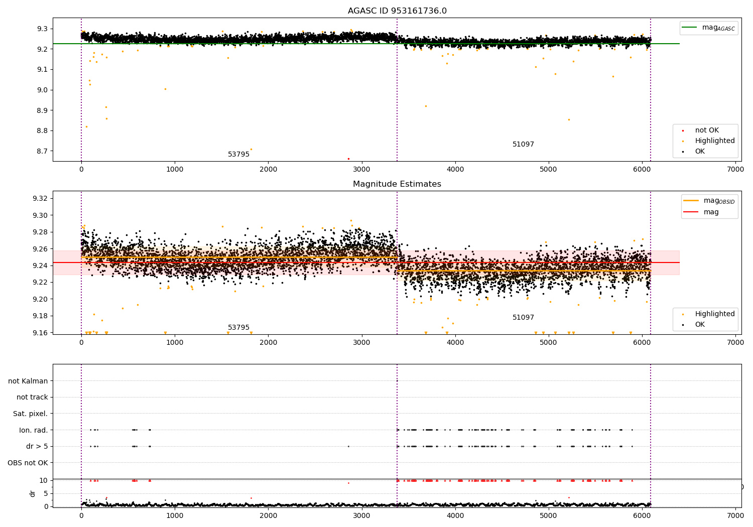
Task: Select 'Highlighted' entry in top plot legend
Action: pos(715,141)
